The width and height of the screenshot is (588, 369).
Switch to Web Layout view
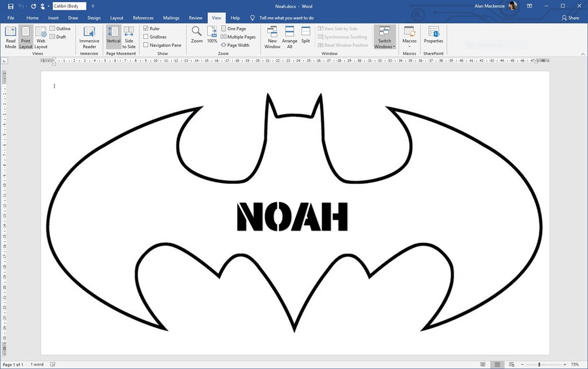tap(41, 37)
